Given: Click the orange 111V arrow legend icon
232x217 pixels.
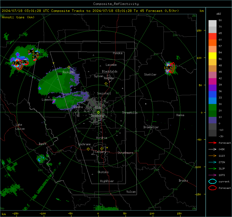Looking at the screenshot, I should click(212, 156).
